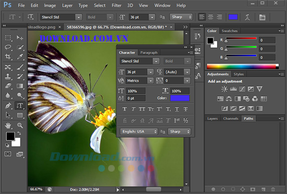The width and height of the screenshot is (287, 194).
Task: Select the Crop tool
Action: tap(8, 57)
